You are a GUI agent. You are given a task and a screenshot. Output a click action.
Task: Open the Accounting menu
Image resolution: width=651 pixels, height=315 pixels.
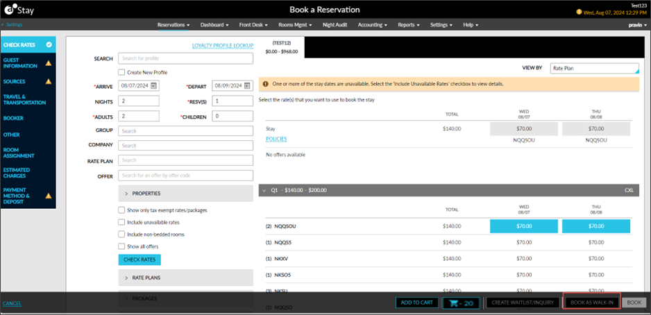coord(373,25)
